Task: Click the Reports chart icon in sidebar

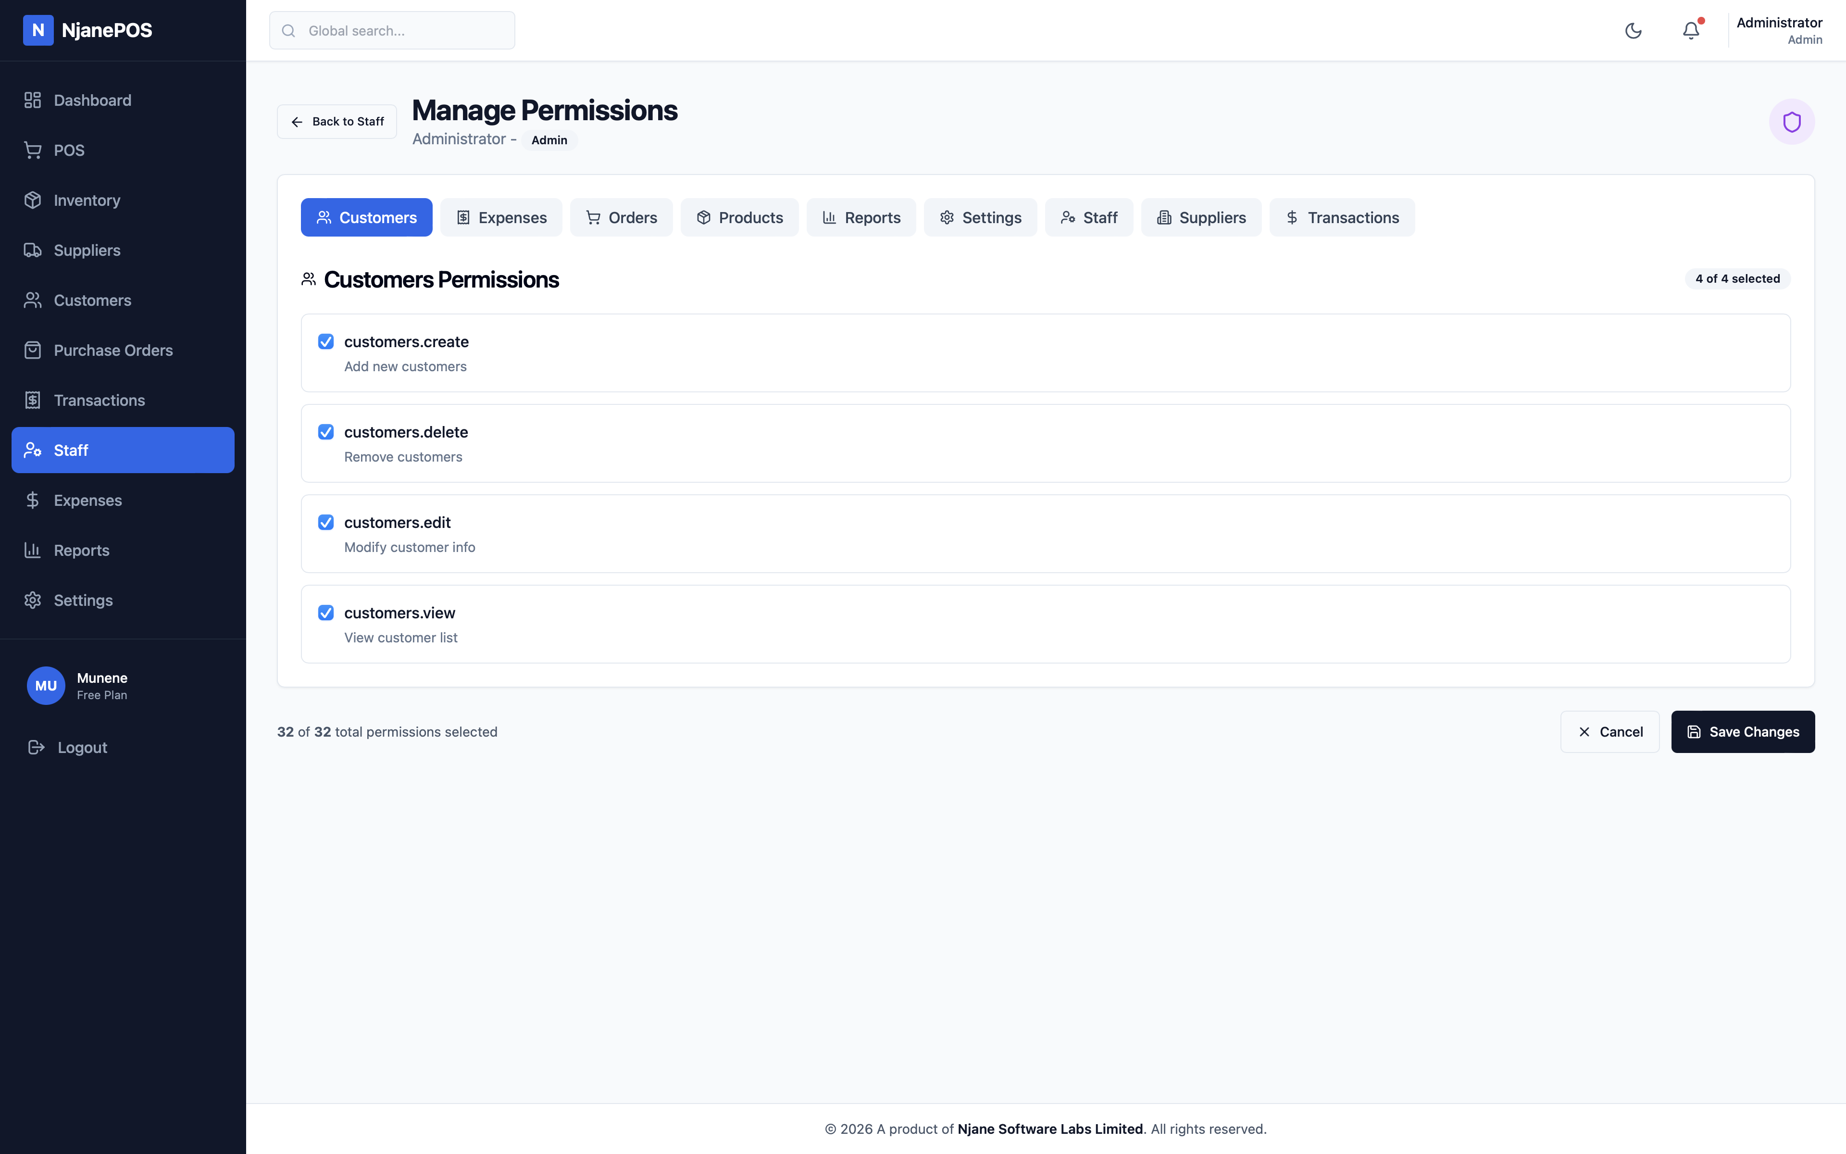Action: (x=33, y=550)
